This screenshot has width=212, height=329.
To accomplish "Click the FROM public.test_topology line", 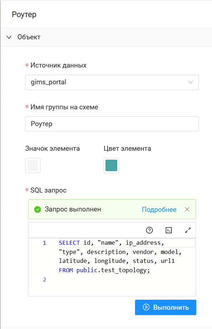I will coord(104,270).
